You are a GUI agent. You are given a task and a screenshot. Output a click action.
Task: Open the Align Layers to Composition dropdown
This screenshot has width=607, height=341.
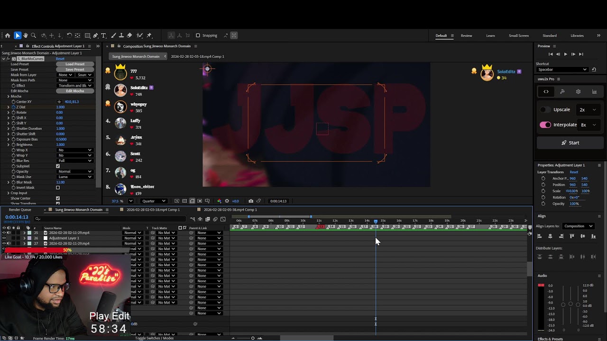click(x=578, y=226)
